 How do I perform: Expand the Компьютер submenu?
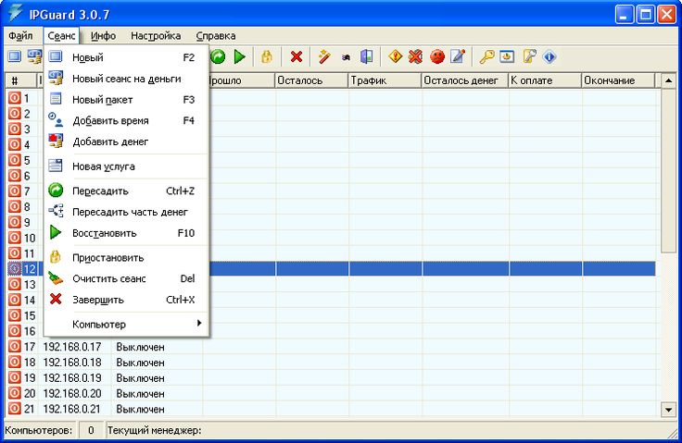pyautogui.click(x=126, y=324)
